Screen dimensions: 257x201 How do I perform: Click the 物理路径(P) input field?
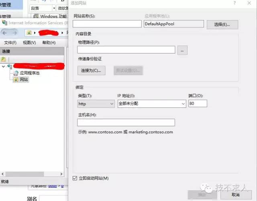coord(126,50)
